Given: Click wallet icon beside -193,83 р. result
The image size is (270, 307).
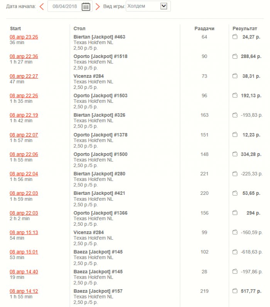Looking at the screenshot, I should tap(235, 115).
